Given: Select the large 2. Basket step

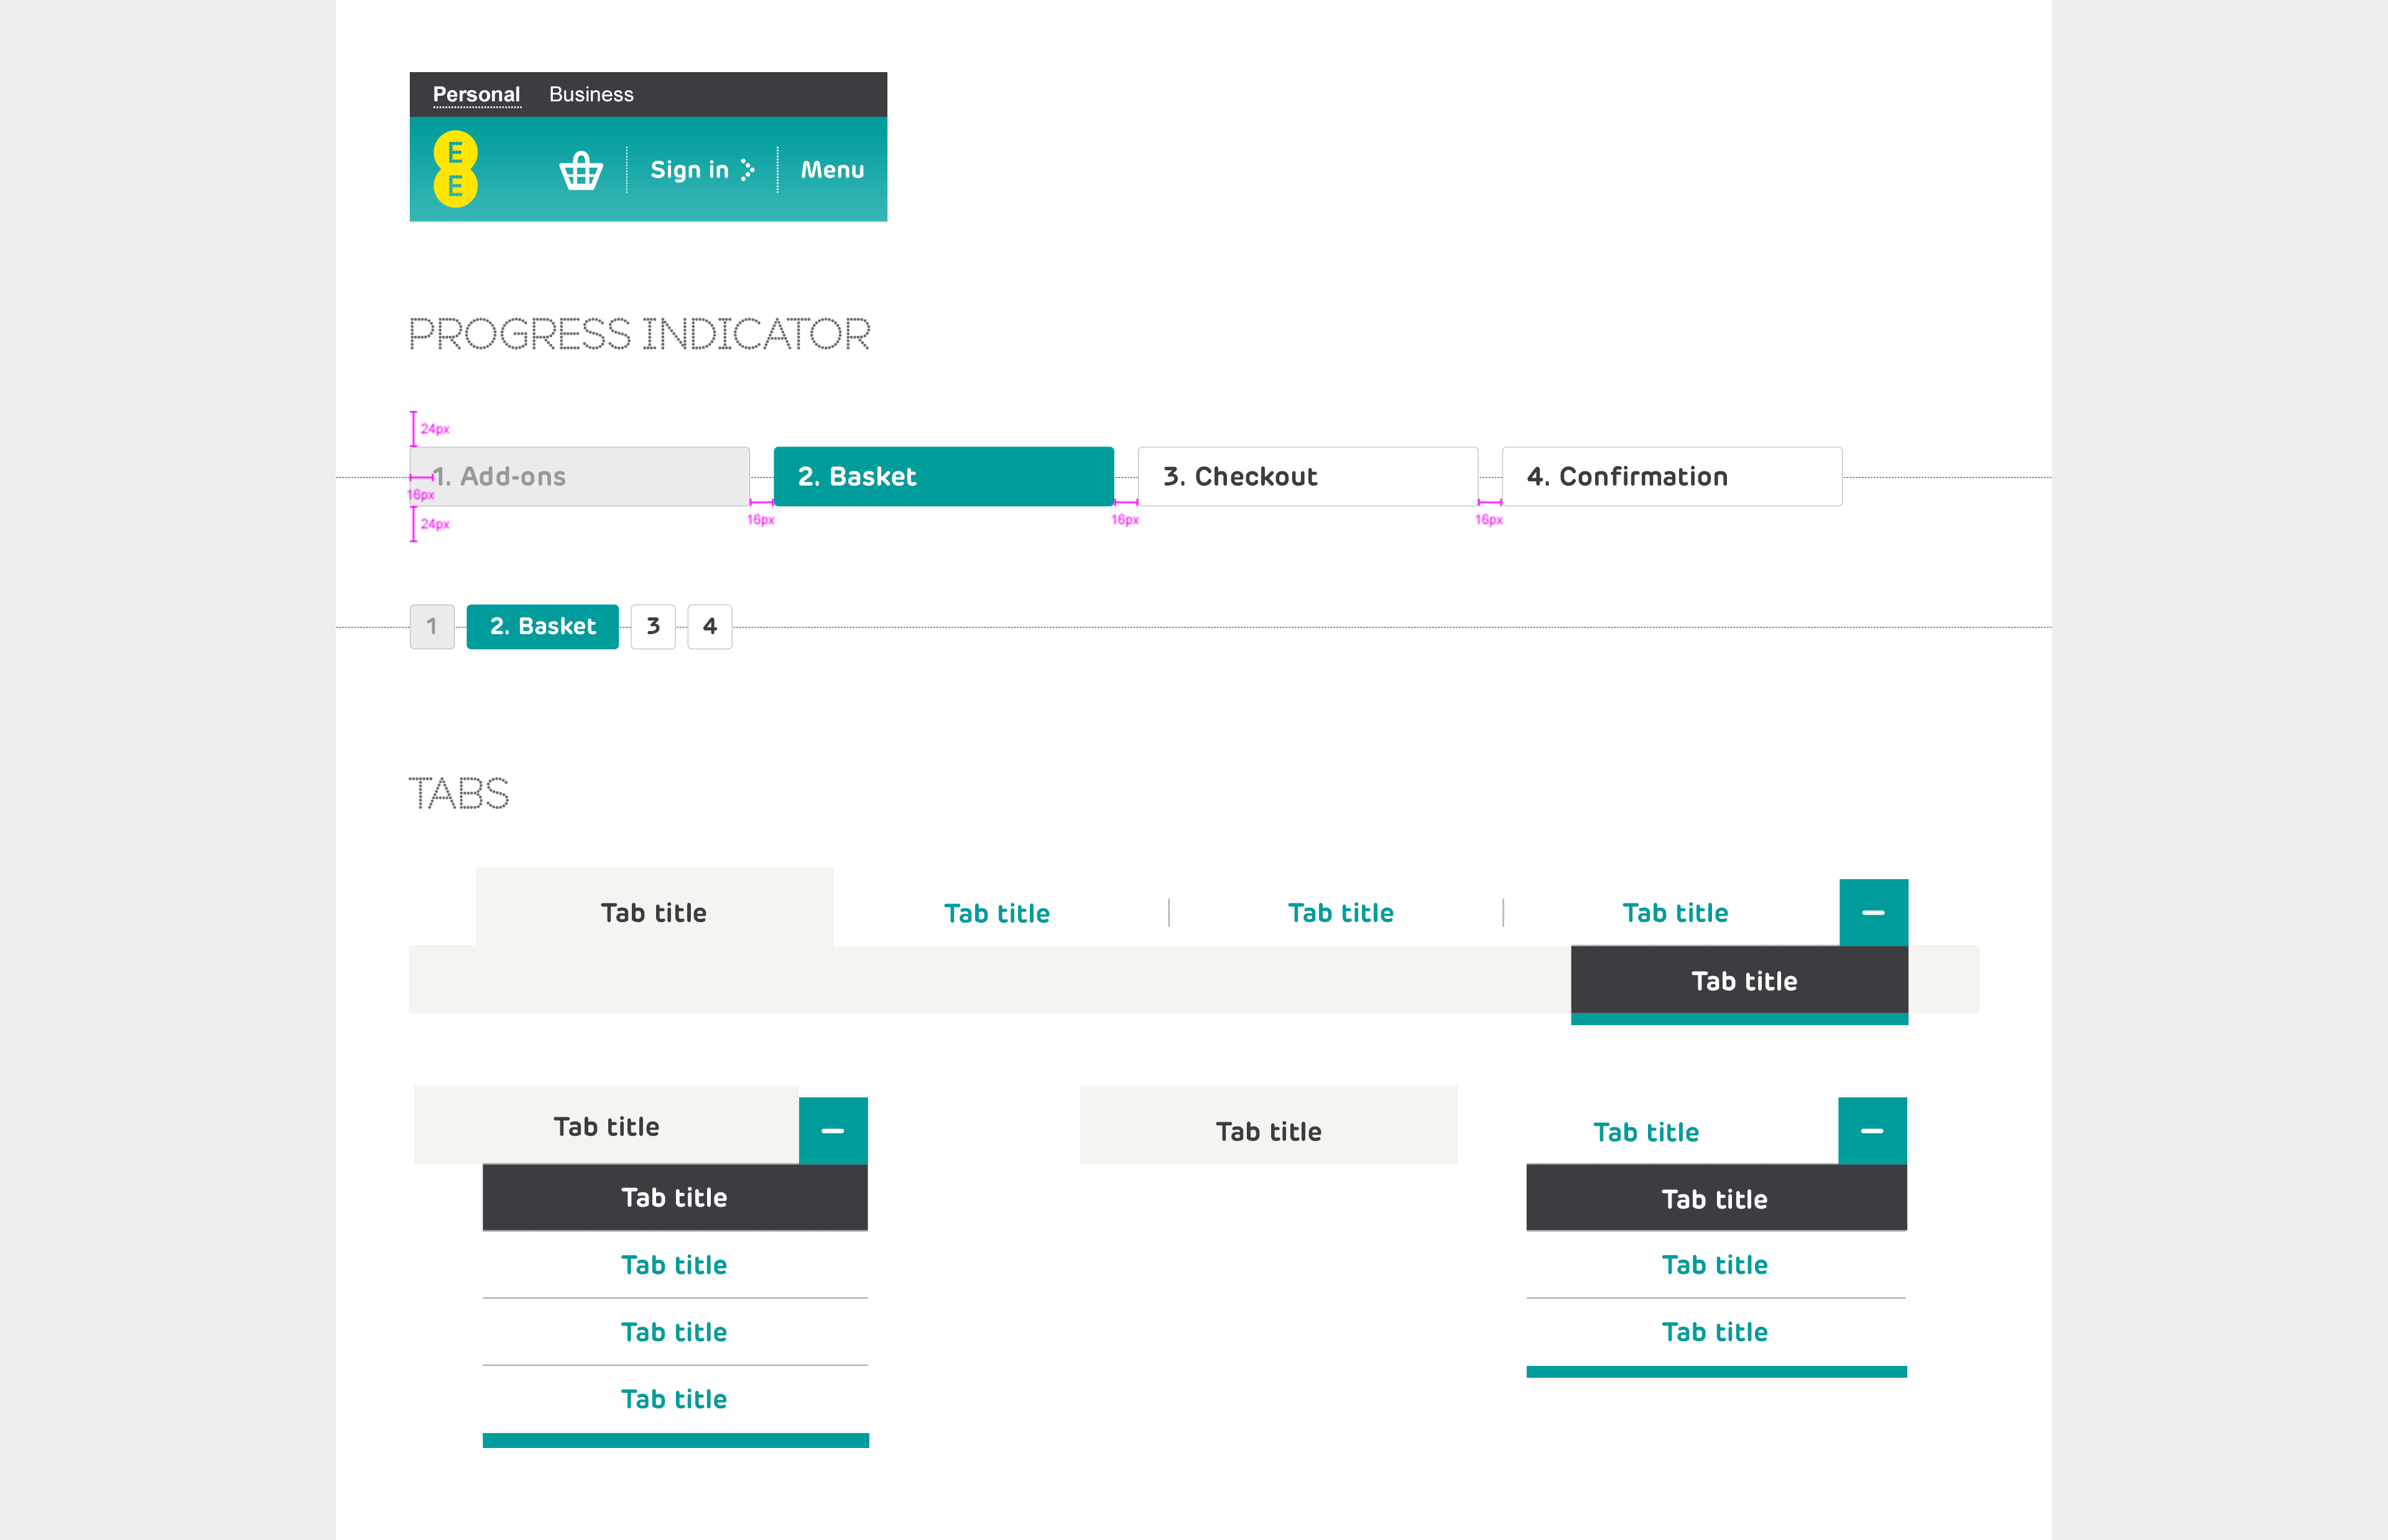Looking at the screenshot, I should click(x=943, y=476).
